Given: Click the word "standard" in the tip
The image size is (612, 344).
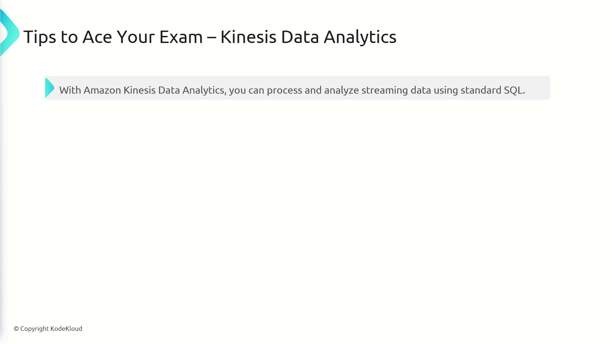Looking at the screenshot, I should [481, 90].
